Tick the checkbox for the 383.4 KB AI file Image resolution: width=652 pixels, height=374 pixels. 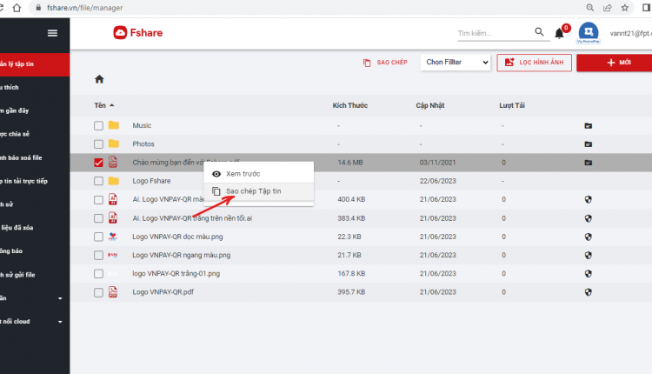(98, 218)
